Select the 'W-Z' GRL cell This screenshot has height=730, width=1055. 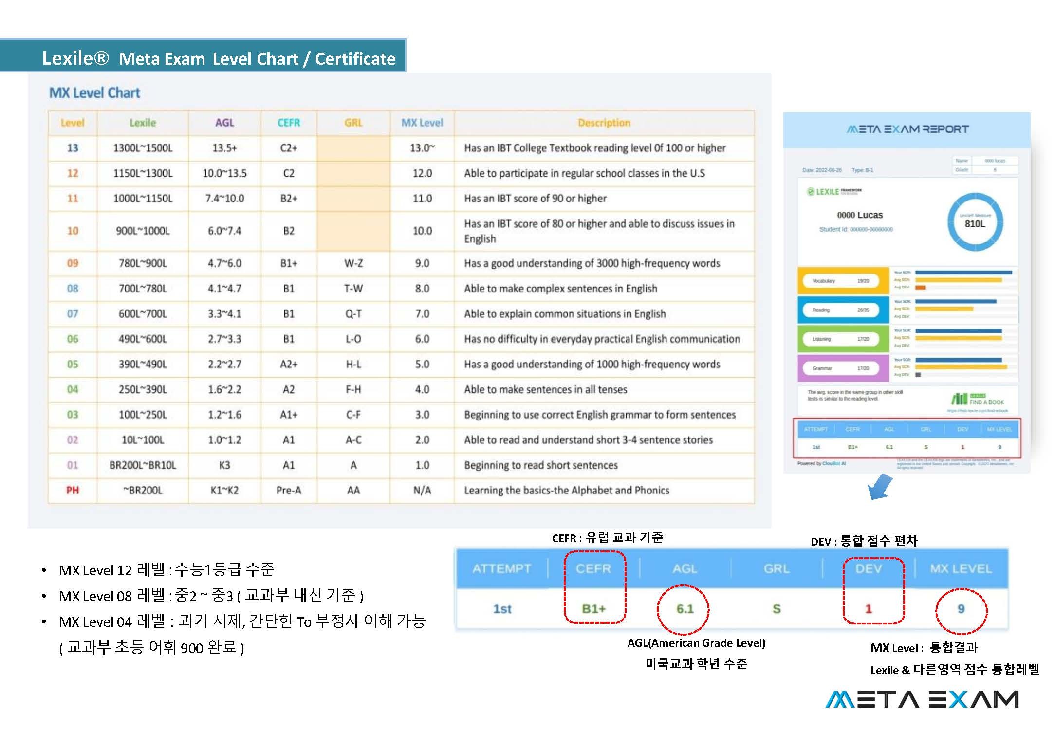coord(353,263)
